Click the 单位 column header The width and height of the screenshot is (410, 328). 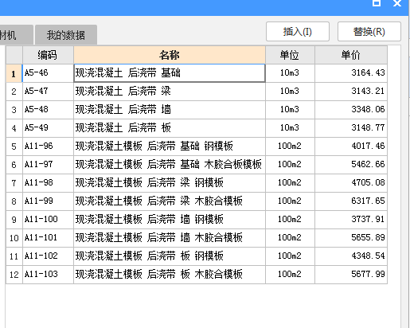coord(290,55)
